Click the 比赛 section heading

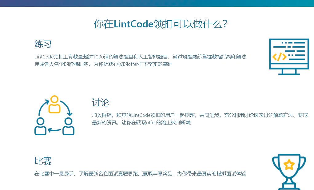(43, 161)
